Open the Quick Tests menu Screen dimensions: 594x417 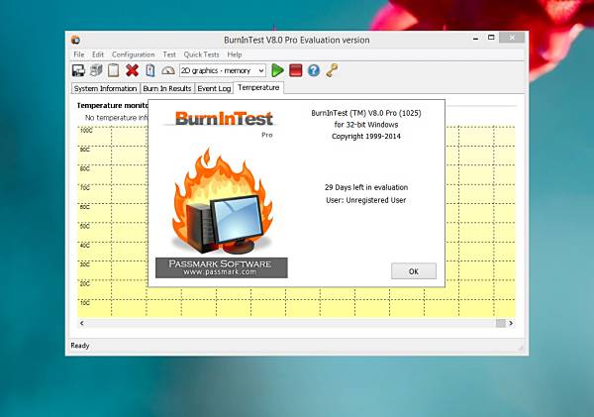tap(201, 54)
